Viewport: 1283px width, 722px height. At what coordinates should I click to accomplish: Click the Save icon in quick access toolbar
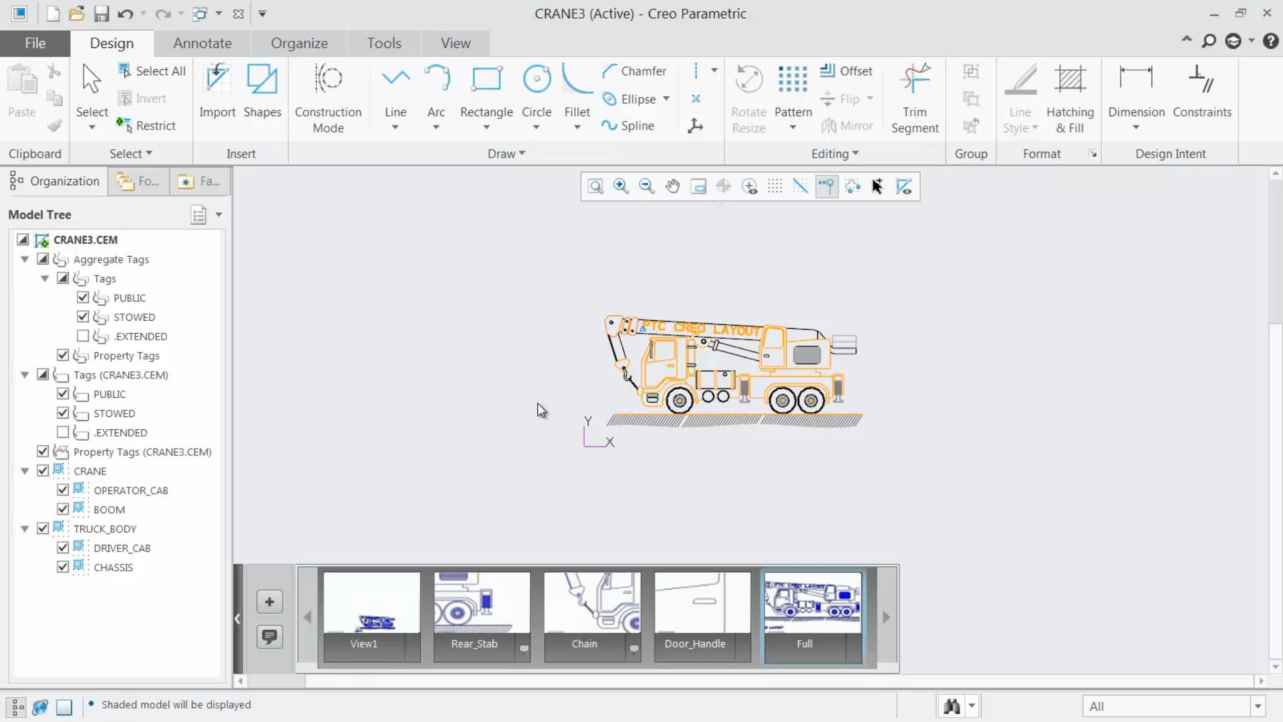101,13
